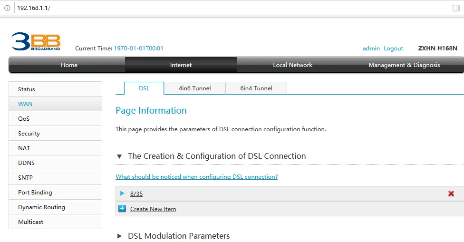464x242 pixels.
Task: Go to NAT settings in sidebar
Action: [24, 148]
